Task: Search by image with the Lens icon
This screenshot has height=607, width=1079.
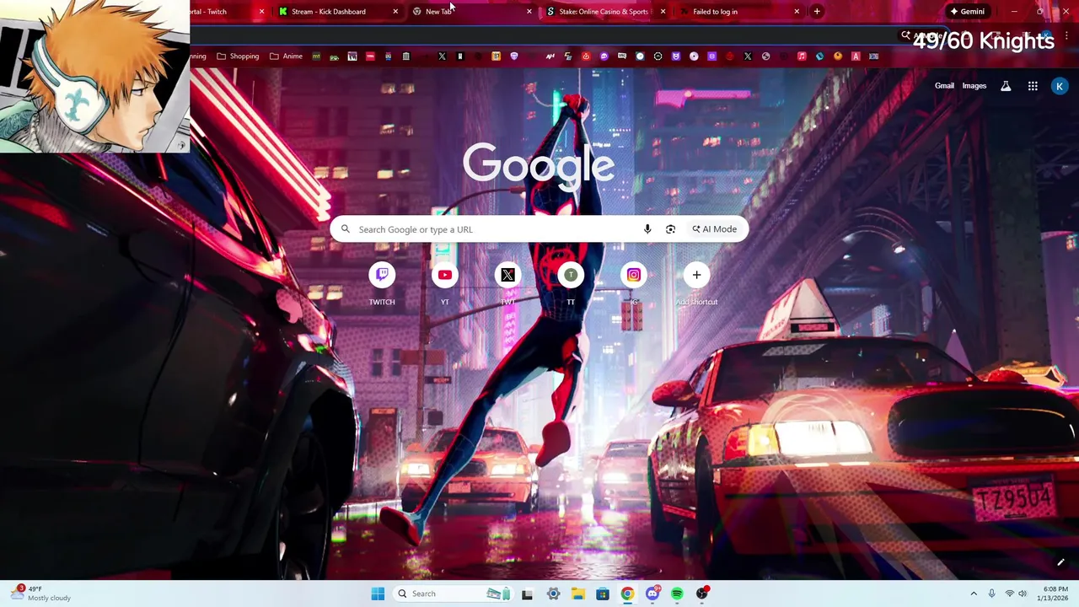Action: click(670, 229)
